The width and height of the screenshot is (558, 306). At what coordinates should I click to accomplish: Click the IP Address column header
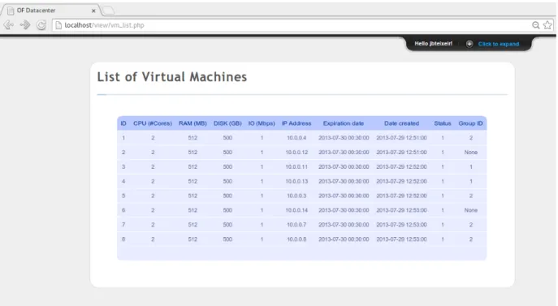[x=296, y=123]
